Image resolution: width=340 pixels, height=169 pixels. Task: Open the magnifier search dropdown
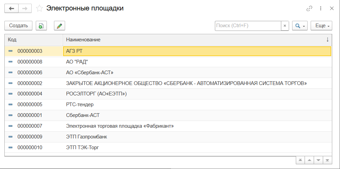[300, 26]
